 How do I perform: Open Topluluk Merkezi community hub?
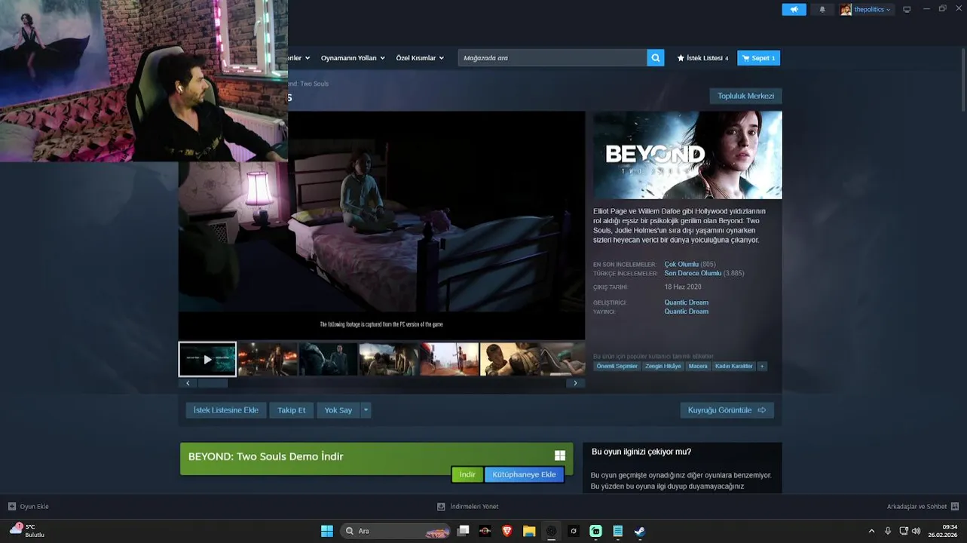click(745, 96)
